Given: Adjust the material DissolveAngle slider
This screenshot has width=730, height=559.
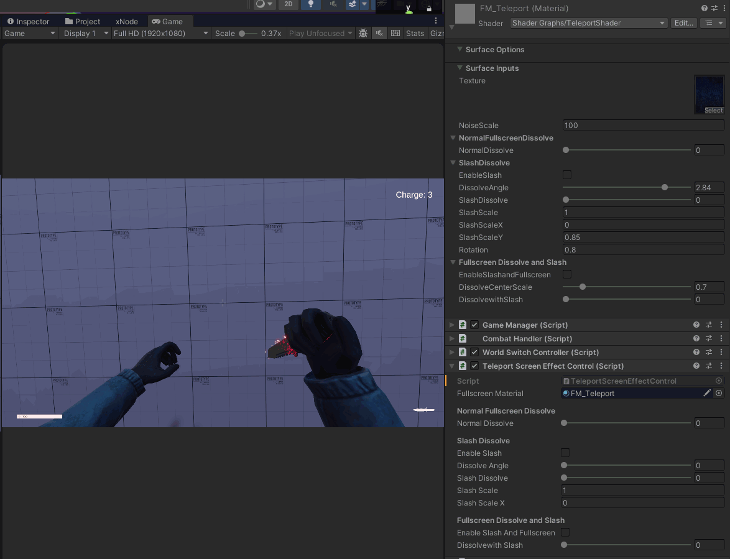Looking at the screenshot, I should pos(627,188).
